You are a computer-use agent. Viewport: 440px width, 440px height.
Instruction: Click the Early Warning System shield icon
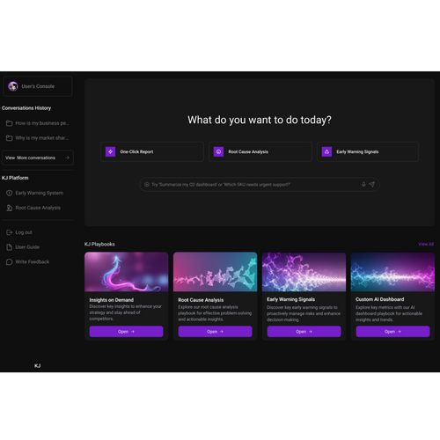(9, 193)
